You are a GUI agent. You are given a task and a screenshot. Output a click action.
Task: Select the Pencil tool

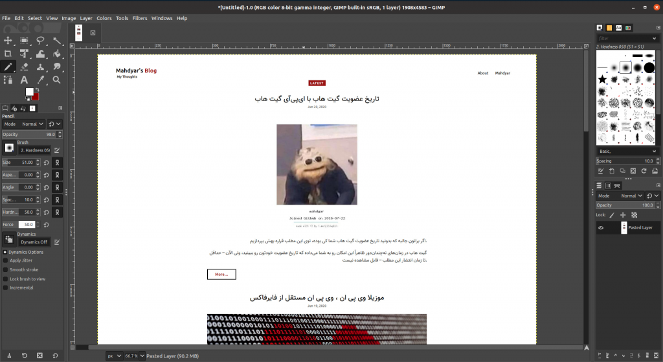point(8,67)
